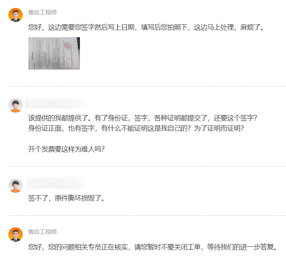Click the user avatar beside 签不了 reply
Screen dimensions: 286x257
click(16, 186)
